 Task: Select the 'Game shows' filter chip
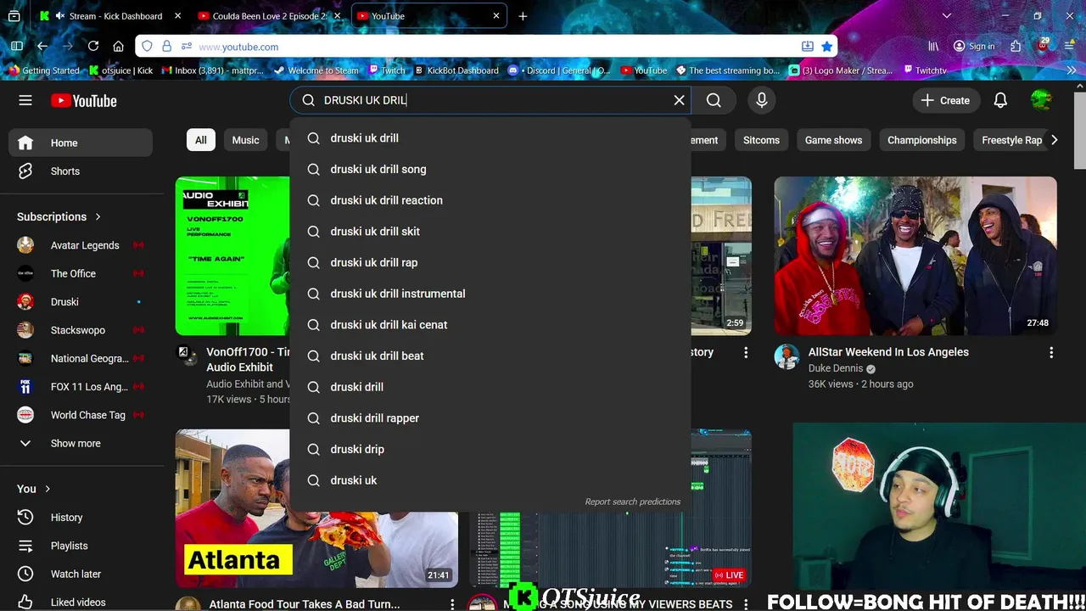[x=833, y=140]
